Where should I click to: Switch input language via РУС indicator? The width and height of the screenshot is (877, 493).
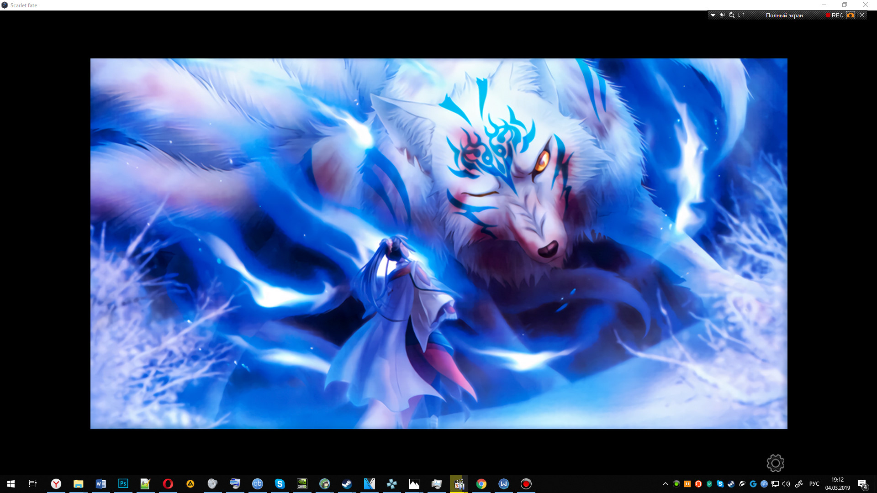pos(814,484)
